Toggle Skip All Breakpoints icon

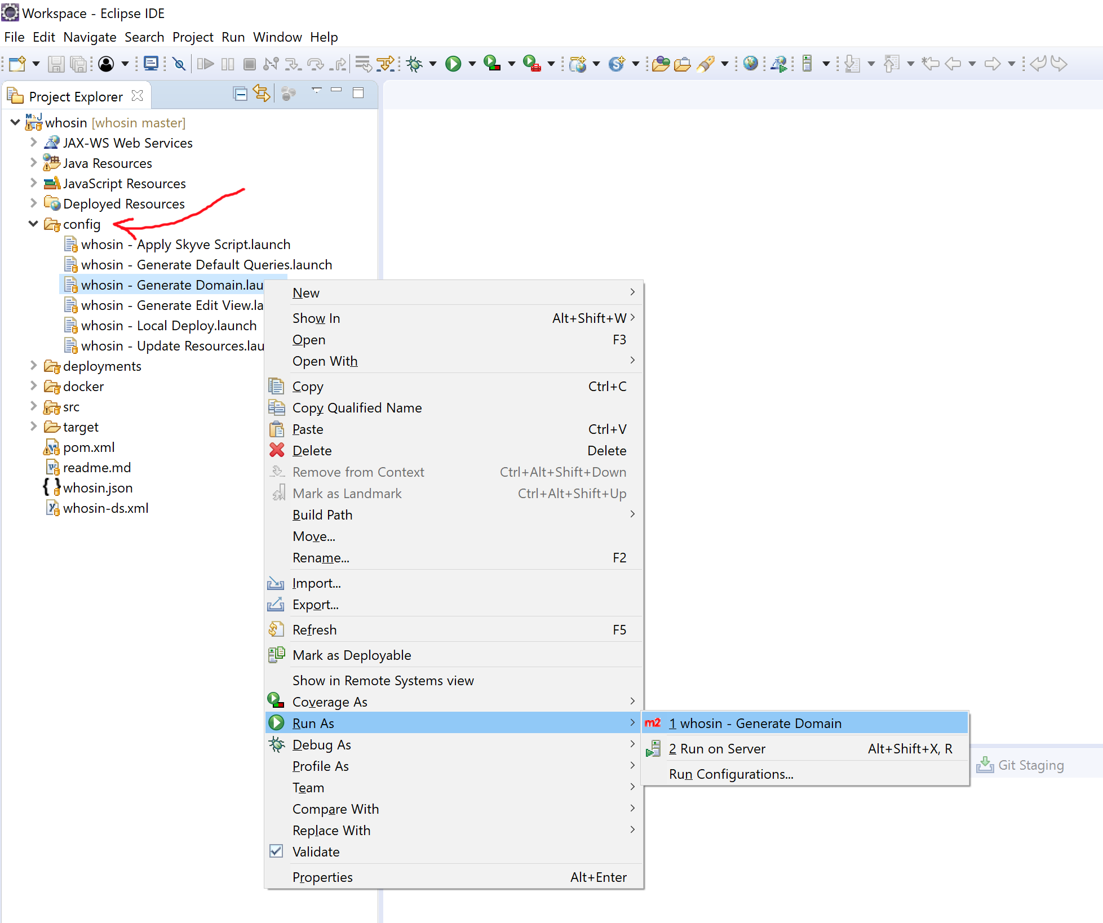tap(179, 64)
